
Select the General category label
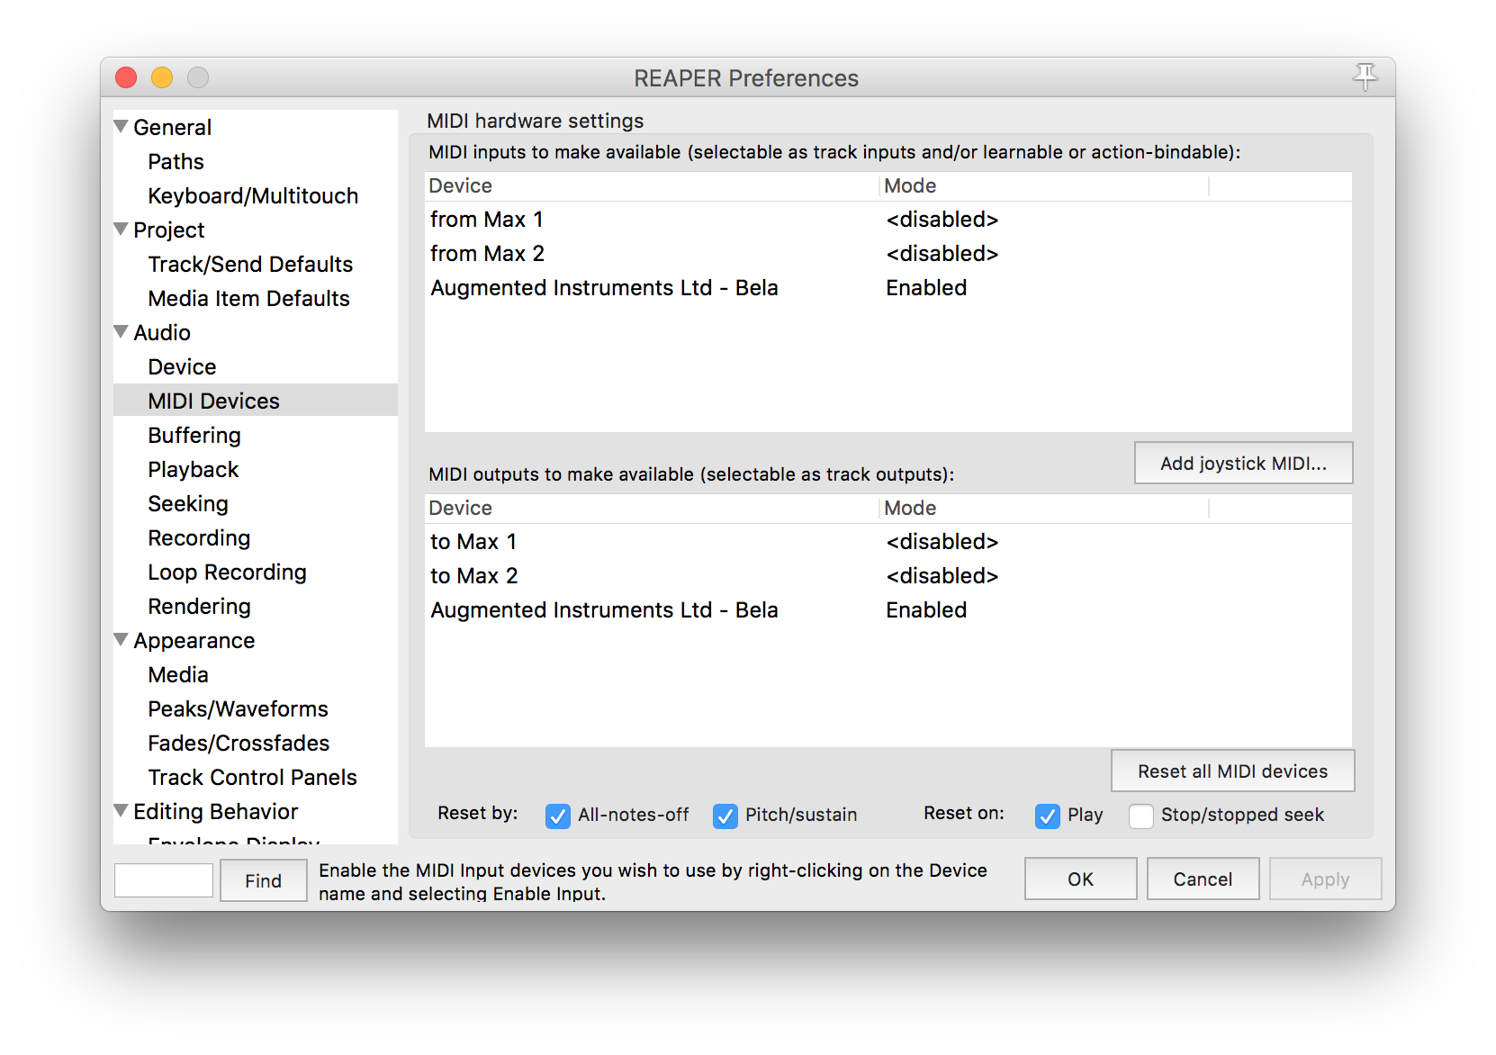click(x=172, y=128)
